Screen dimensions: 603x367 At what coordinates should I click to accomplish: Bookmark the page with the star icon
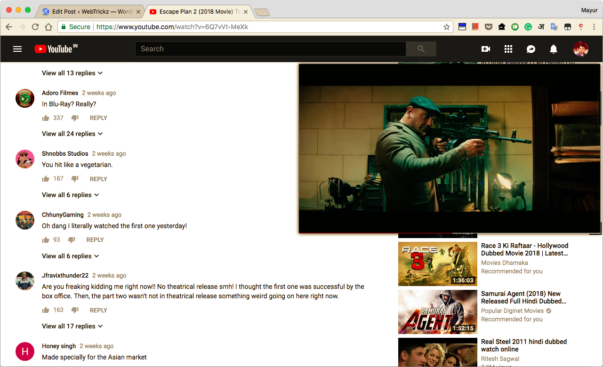pyautogui.click(x=447, y=27)
